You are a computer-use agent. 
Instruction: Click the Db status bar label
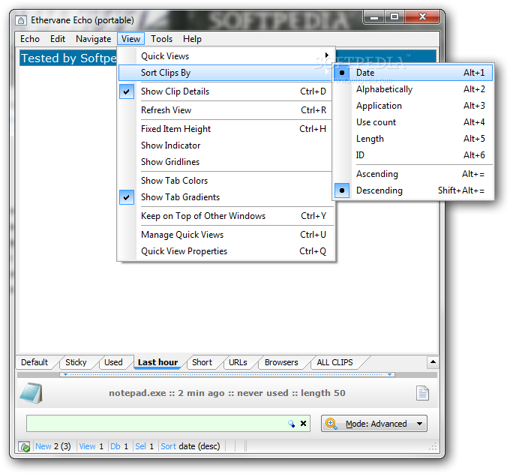coord(115,446)
